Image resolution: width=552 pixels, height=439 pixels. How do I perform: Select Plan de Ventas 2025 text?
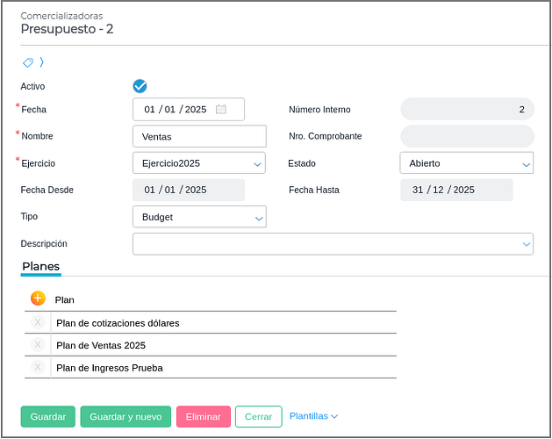click(x=101, y=345)
